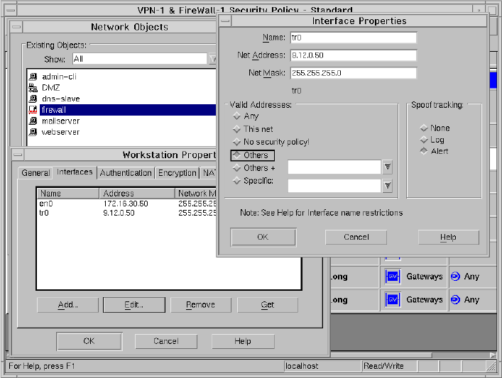Click the interface Name input field

354,38
